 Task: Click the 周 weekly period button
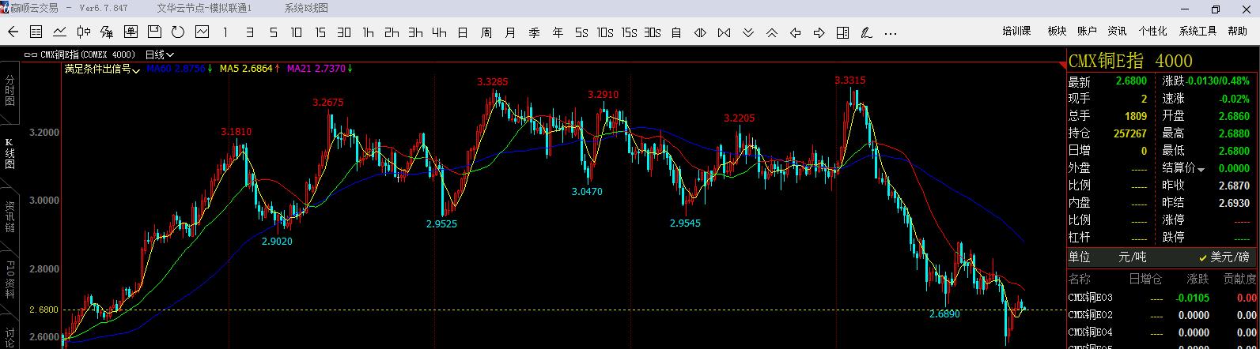click(486, 32)
